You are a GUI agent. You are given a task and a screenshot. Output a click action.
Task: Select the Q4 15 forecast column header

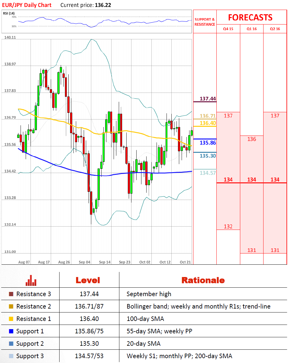tap(228, 29)
